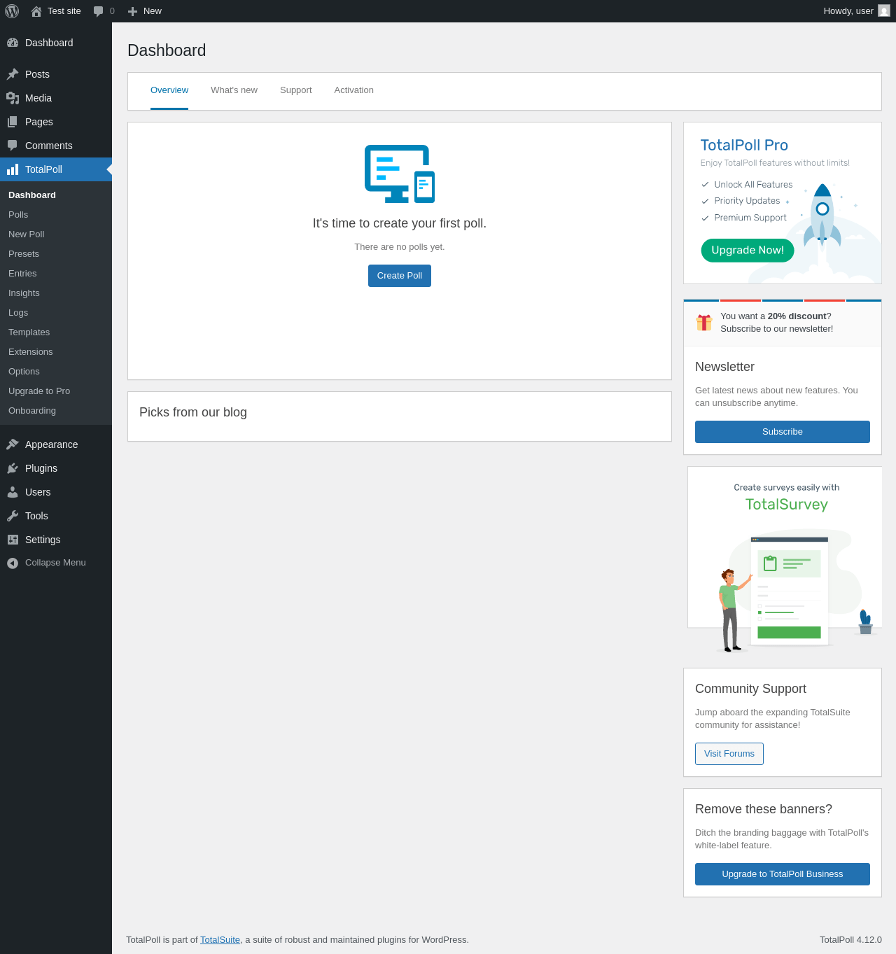Click the 'TotalPoll 4.12.0' version text
The height and width of the screenshot is (954, 896).
click(x=850, y=940)
